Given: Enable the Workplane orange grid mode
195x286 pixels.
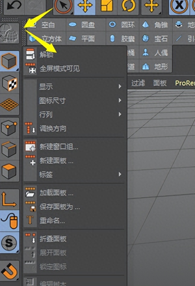Looking at the screenshot, I should tap(10, 105).
